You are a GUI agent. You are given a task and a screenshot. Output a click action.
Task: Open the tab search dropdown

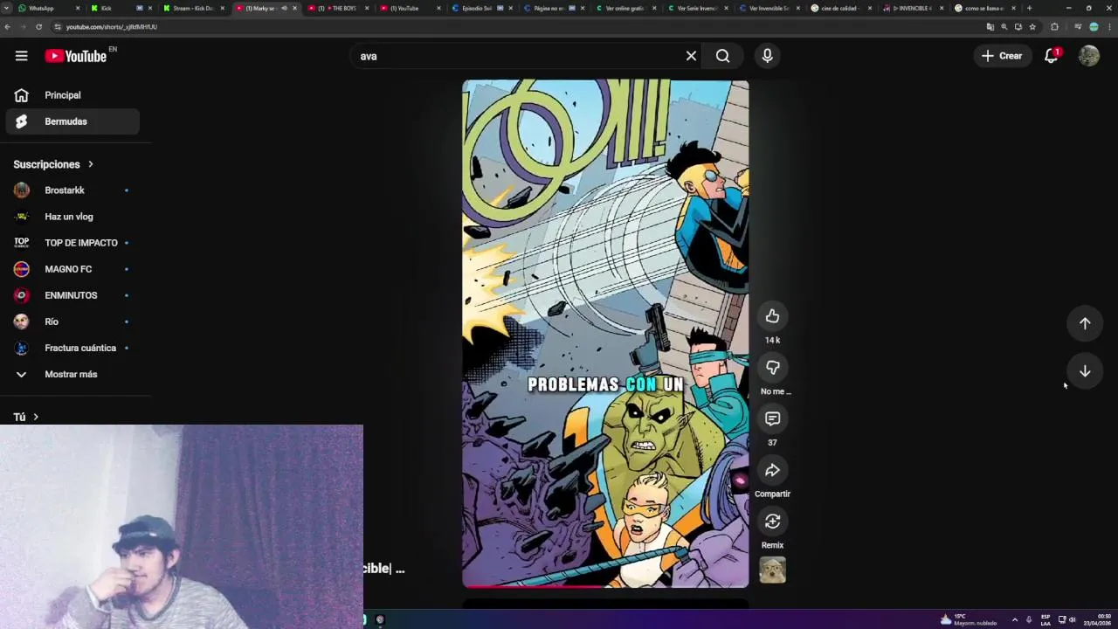pyautogui.click(x=6, y=8)
